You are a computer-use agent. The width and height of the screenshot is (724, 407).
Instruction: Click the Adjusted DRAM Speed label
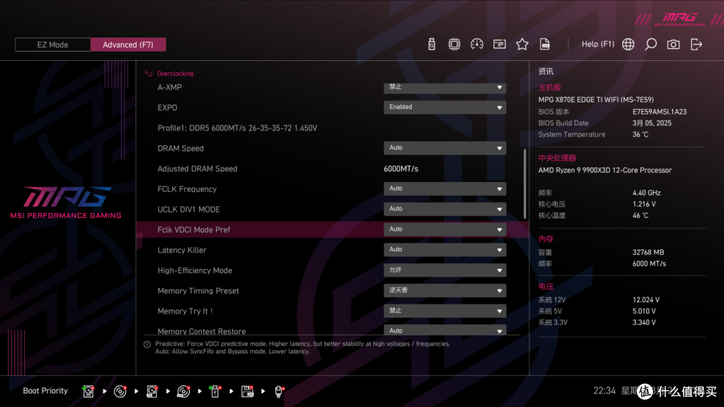197,169
